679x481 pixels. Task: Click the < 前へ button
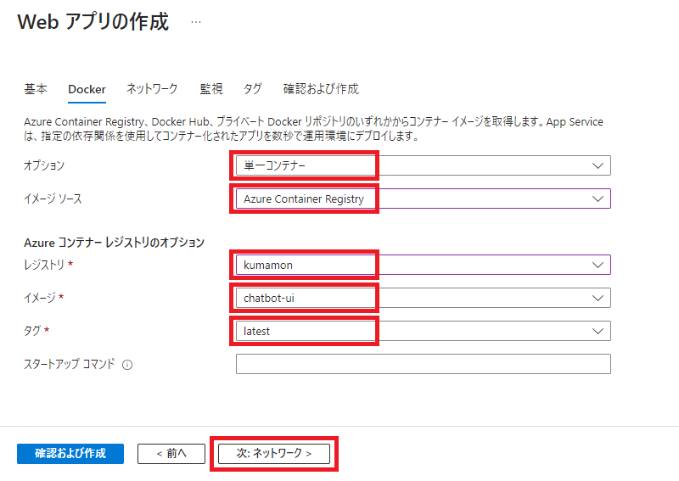pos(171,454)
